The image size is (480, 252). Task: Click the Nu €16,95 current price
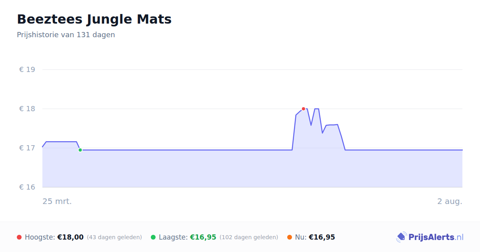pos(322,237)
